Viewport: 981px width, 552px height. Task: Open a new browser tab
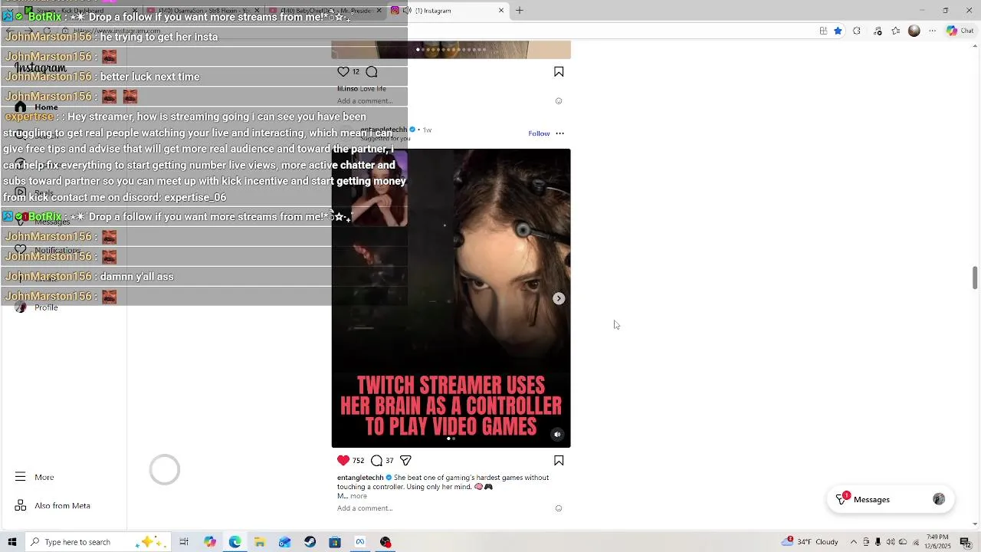(x=519, y=10)
